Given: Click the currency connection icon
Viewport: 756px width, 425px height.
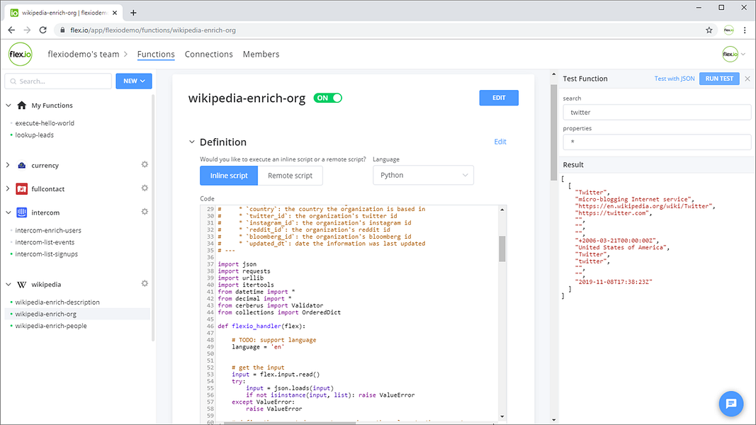Looking at the screenshot, I should tap(22, 165).
